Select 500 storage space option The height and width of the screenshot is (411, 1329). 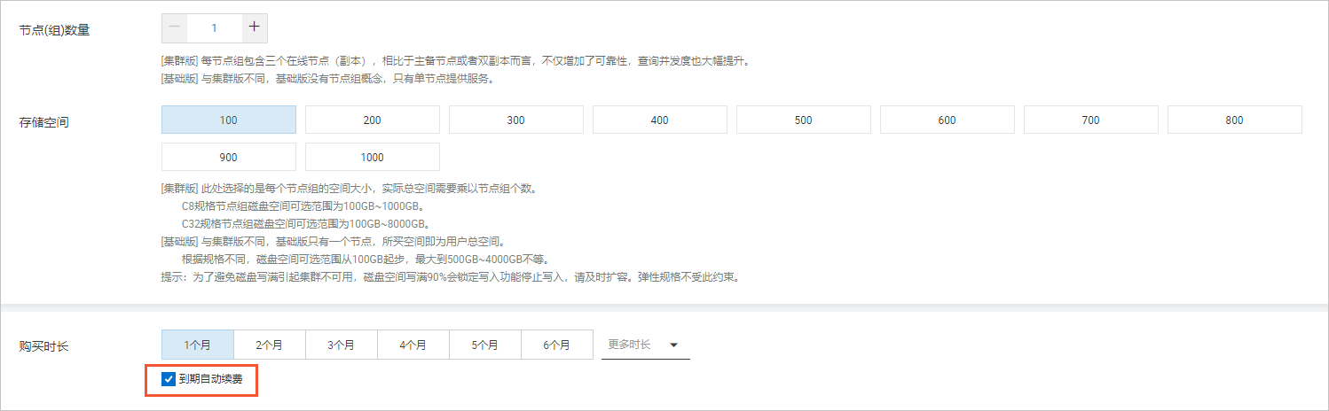click(804, 120)
